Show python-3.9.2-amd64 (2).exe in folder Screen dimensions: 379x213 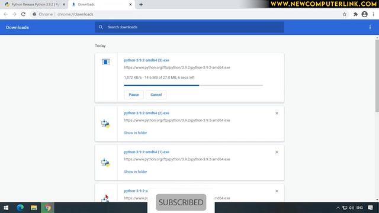(x=136, y=133)
